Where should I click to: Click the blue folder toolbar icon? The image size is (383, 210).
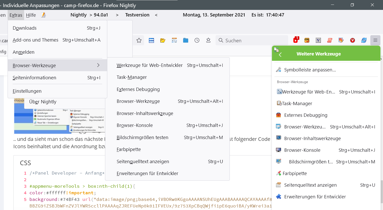coord(186,41)
